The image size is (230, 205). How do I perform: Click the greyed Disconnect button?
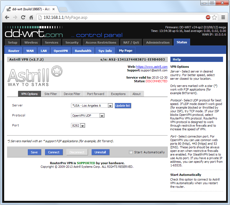coord(77,152)
